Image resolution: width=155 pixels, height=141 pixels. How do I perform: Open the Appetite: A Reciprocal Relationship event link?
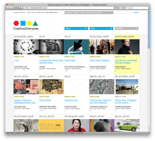pyautogui.click(x=25, y=101)
